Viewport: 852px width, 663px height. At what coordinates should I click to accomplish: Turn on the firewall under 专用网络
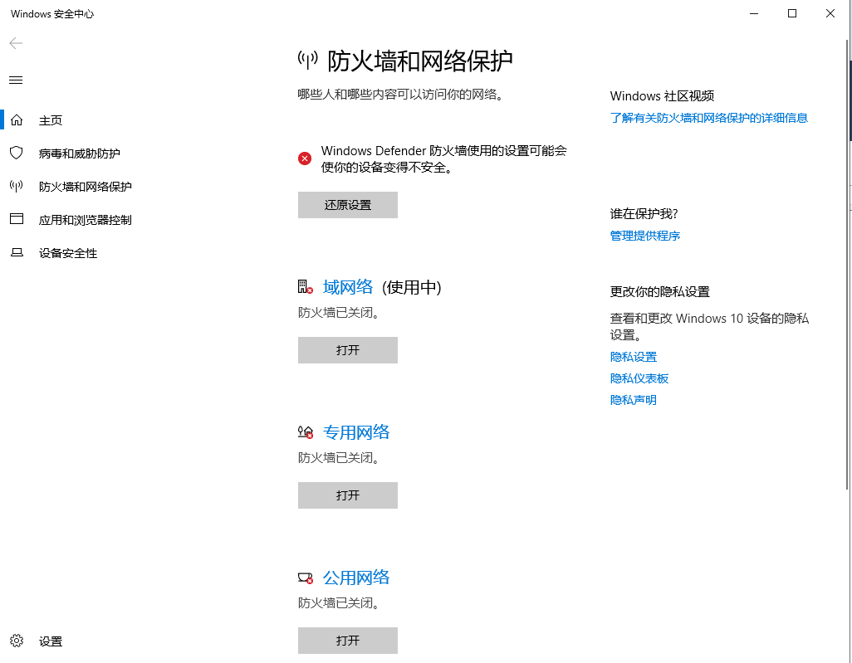tap(348, 495)
